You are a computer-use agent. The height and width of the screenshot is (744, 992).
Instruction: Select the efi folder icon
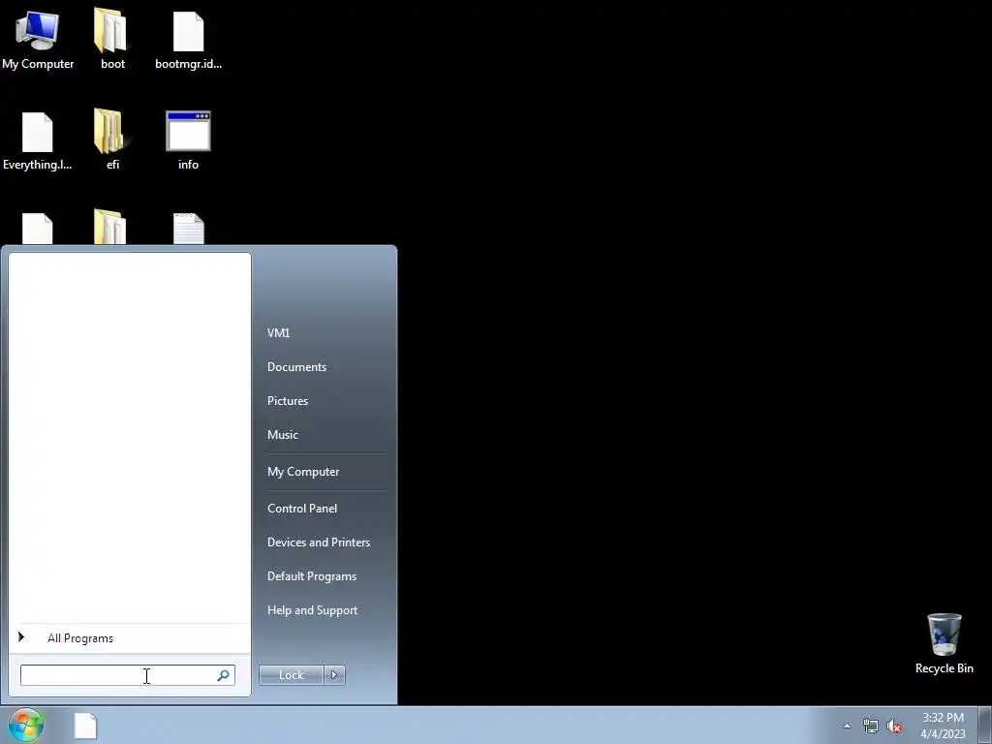(112, 139)
